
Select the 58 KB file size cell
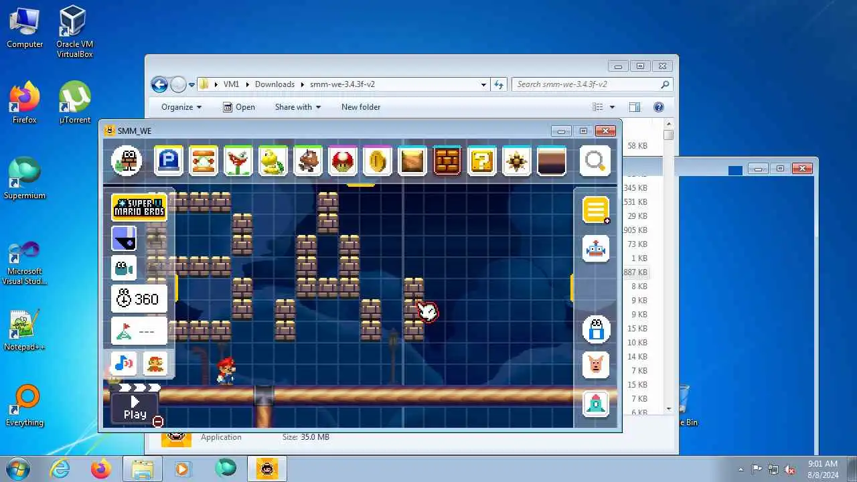[x=637, y=146]
